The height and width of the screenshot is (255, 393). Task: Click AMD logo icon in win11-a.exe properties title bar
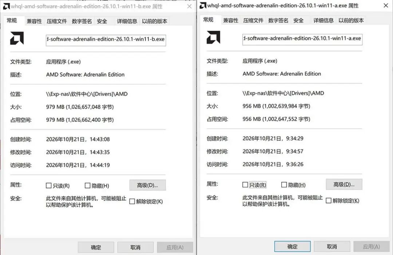click(203, 5)
